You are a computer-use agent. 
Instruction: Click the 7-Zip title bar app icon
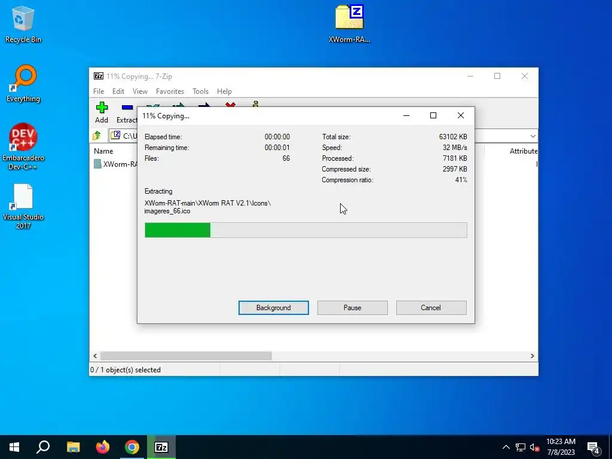[99, 76]
